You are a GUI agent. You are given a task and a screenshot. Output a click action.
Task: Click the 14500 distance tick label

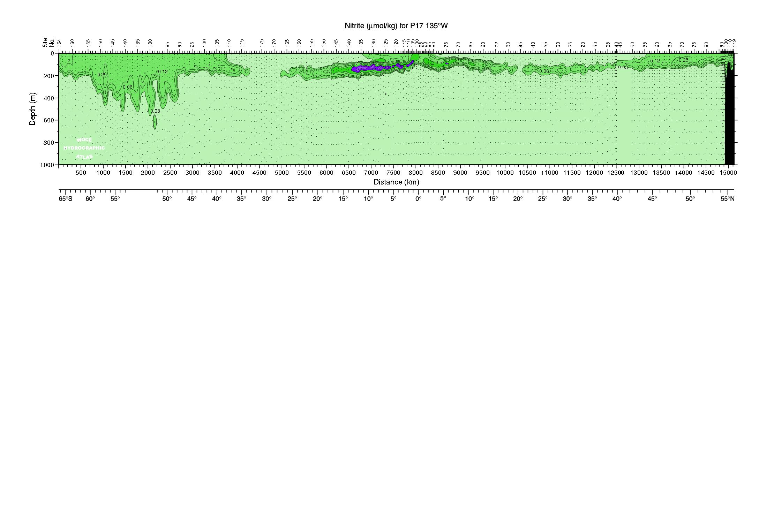tap(706, 173)
